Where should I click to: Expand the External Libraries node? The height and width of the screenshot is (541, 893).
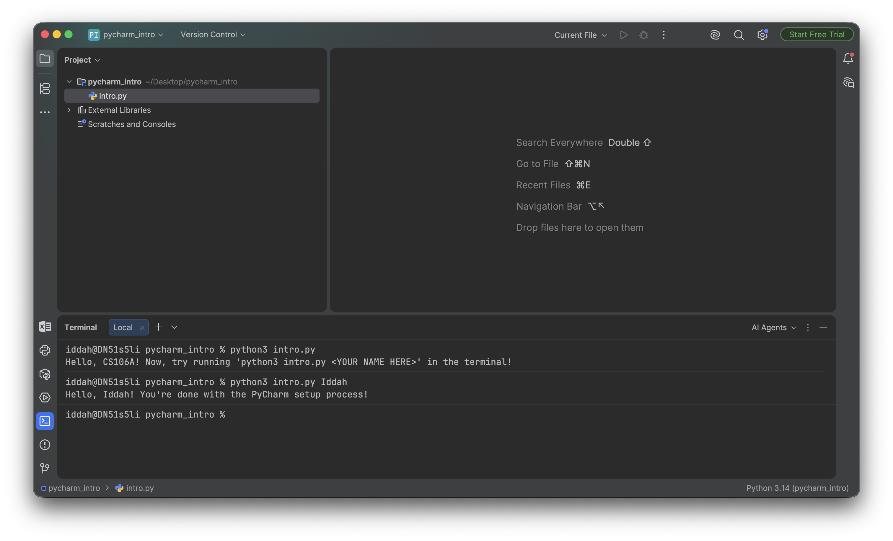point(69,110)
